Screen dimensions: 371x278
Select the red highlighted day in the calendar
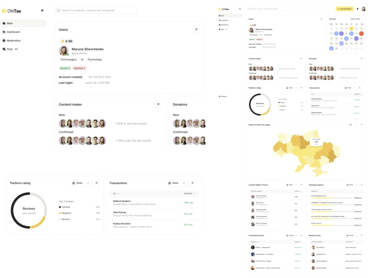click(x=361, y=34)
